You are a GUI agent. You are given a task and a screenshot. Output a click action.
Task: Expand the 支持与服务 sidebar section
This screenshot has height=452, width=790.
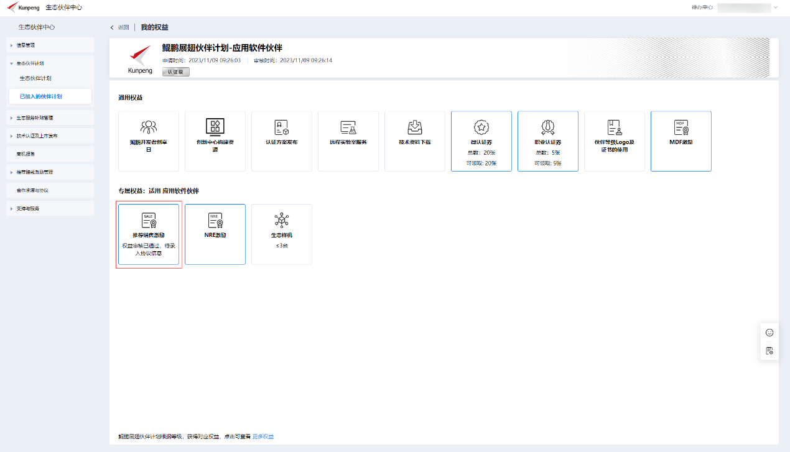click(50, 208)
